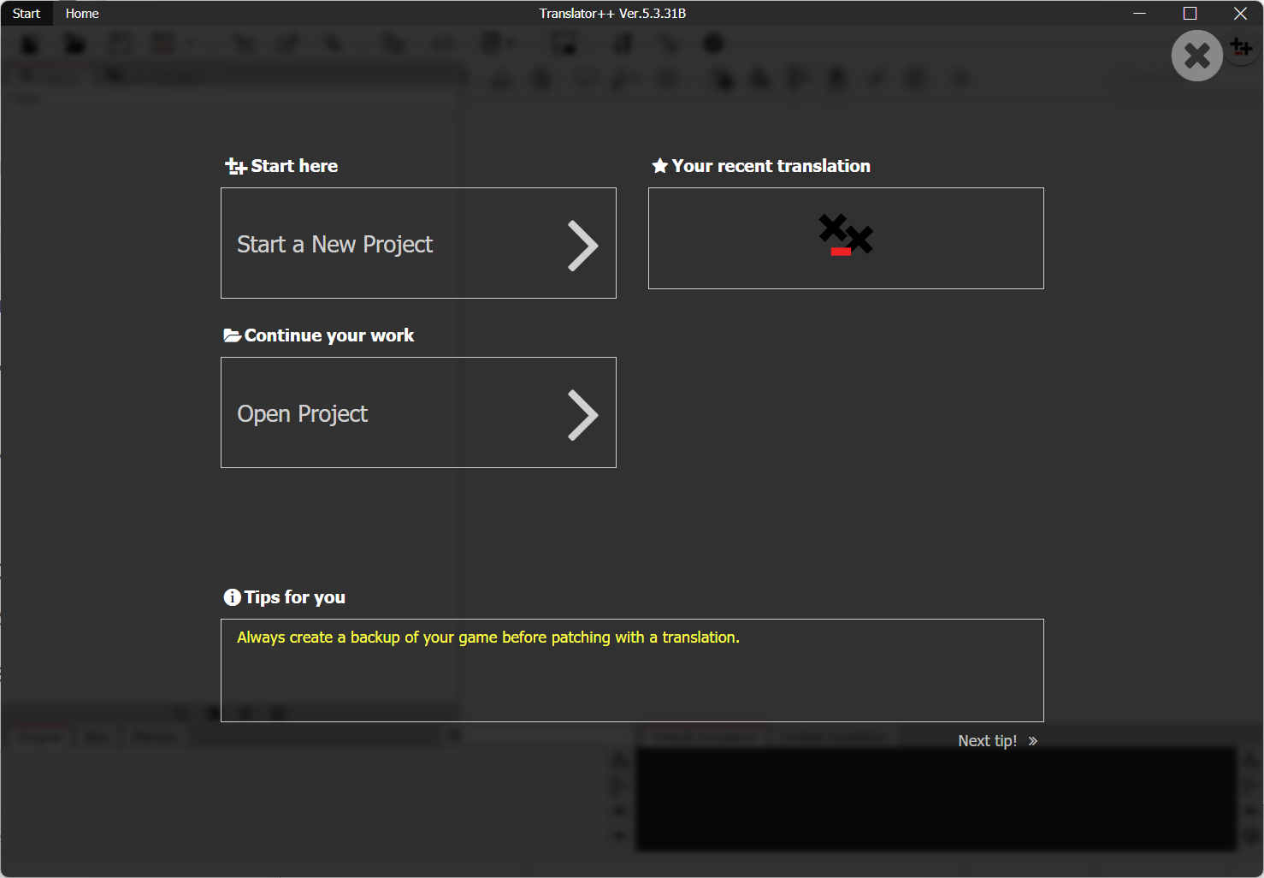Choose Open Project to continue work
The image size is (1264, 878).
(418, 412)
